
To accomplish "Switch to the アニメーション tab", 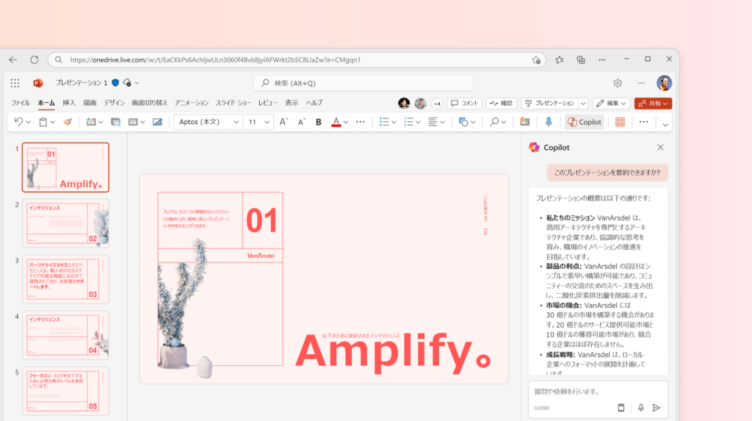I will 192,103.
